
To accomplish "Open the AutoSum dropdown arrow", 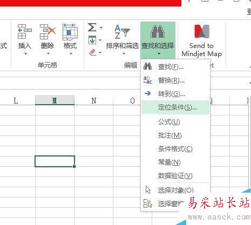I will tap(101, 28).
